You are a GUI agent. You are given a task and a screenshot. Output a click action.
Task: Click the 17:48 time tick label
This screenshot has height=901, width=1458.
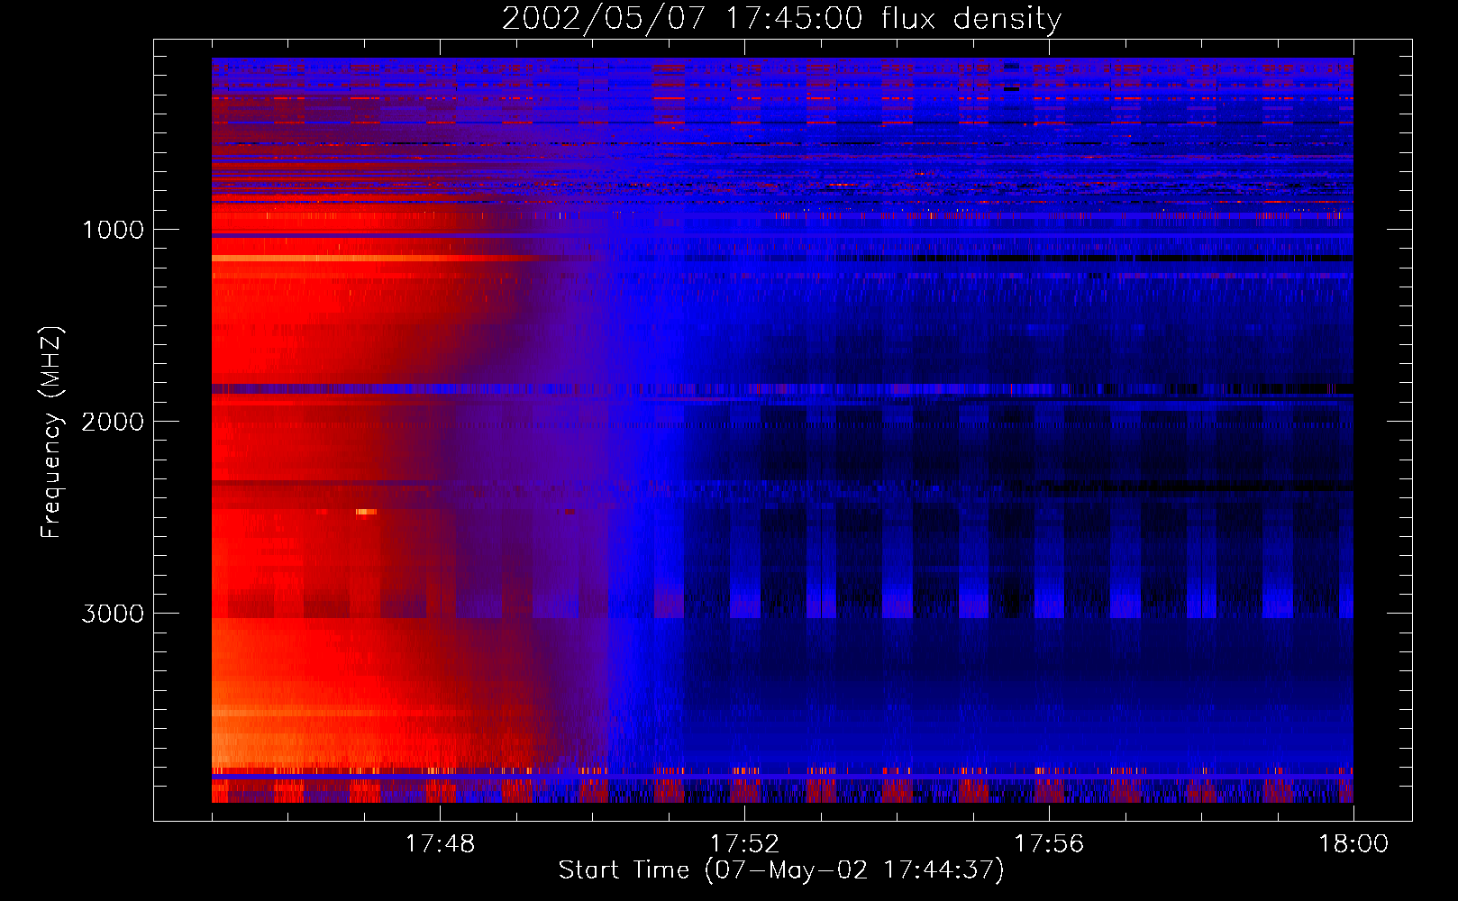pyautogui.click(x=440, y=843)
